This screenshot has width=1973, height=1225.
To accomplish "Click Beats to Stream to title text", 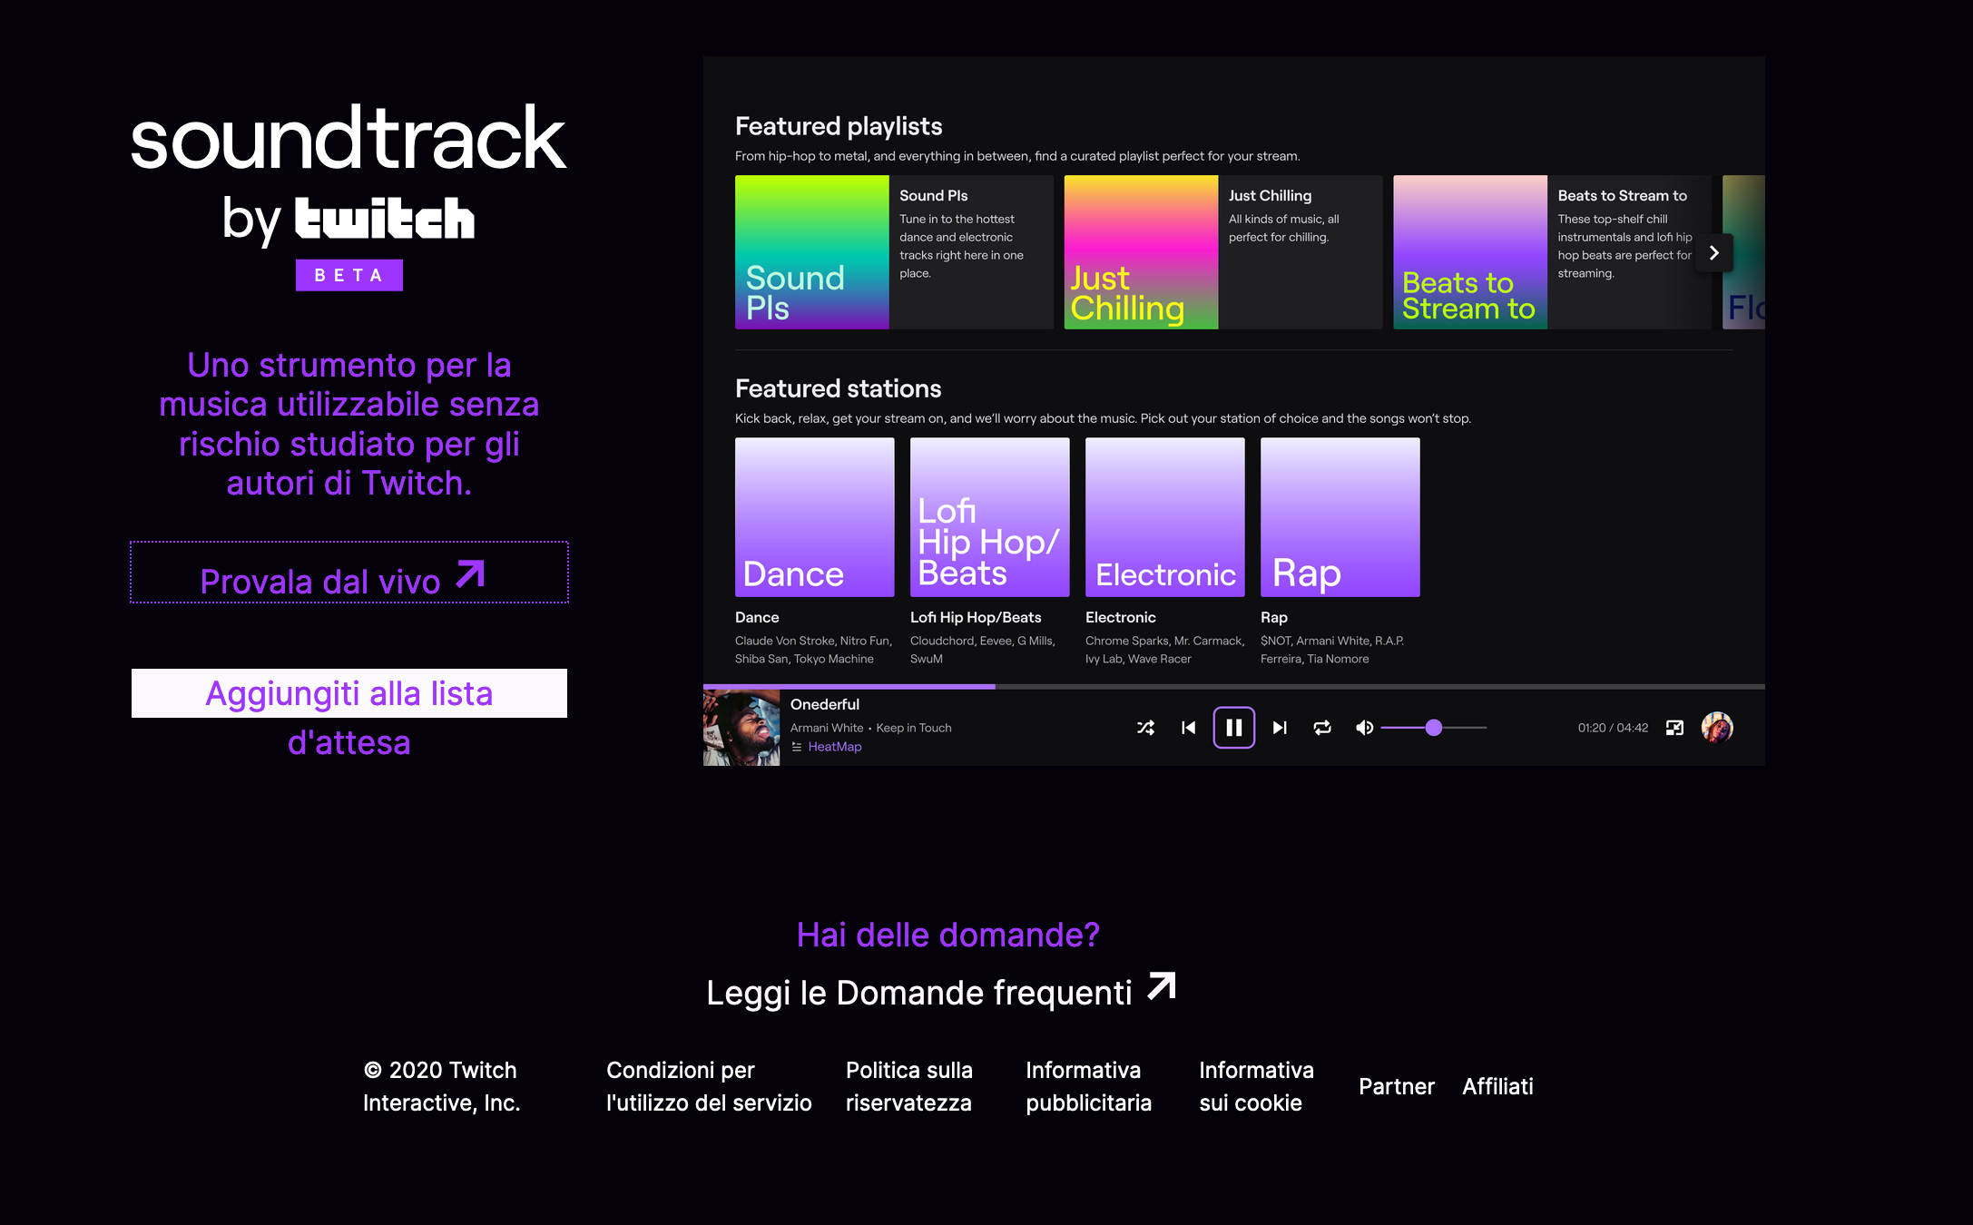I will (1623, 195).
